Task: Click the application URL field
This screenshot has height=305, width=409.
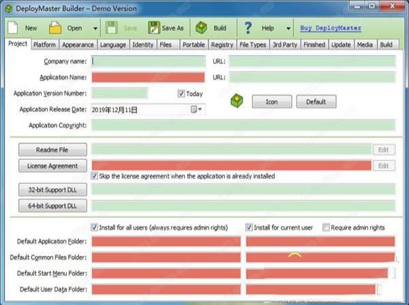Action: point(312,78)
